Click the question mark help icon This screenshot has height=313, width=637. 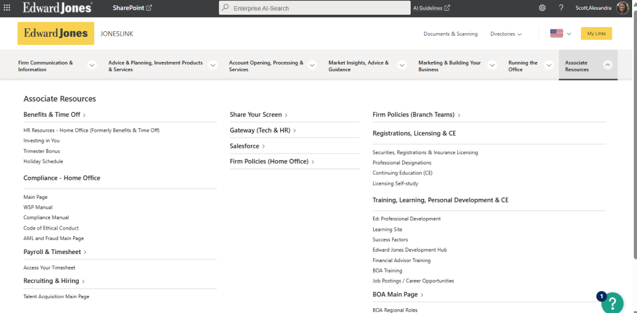coord(561,8)
